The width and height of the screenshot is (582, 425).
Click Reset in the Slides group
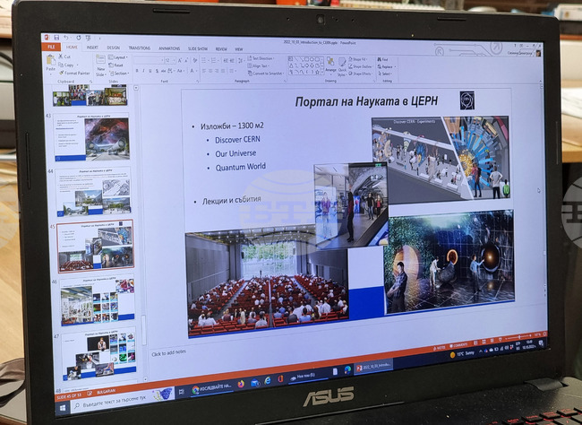click(x=116, y=65)
